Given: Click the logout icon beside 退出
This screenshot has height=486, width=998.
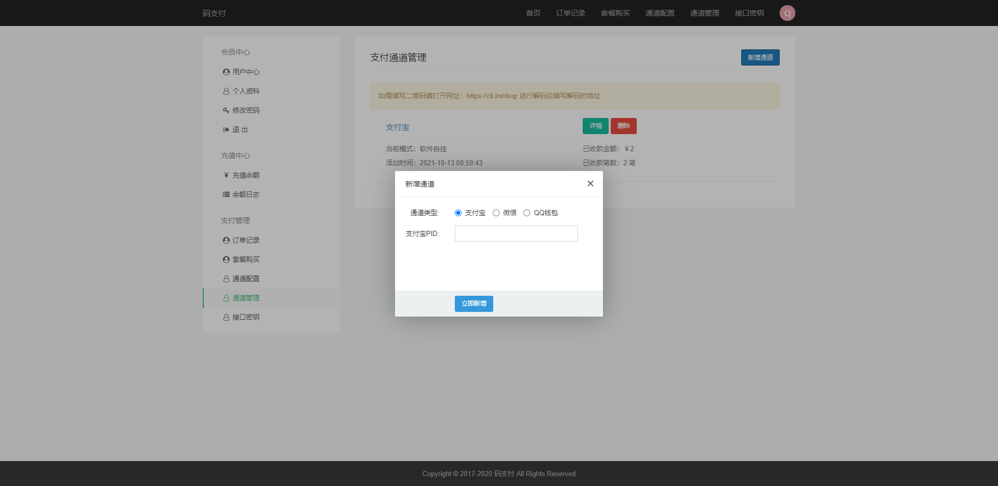Looking at the screenshot, I should pyautogui.click(x=226, y=130).
